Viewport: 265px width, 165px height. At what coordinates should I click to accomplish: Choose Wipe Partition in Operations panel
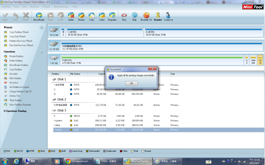(x=16, y=100)
